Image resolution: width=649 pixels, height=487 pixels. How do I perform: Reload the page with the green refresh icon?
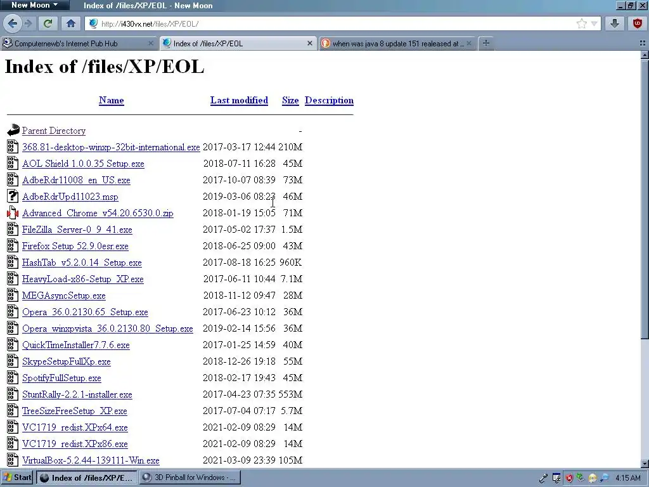point(48,23)
